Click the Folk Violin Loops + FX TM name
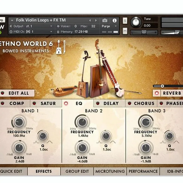The image size is (183, 183). click(x=41, y=20)
